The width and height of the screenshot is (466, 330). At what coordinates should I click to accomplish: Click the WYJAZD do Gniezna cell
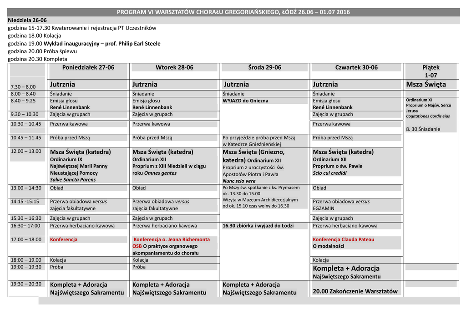[245, 101]
